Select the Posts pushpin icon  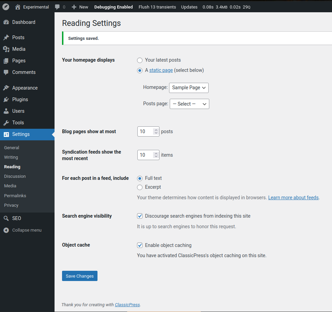tap(7, 37)
